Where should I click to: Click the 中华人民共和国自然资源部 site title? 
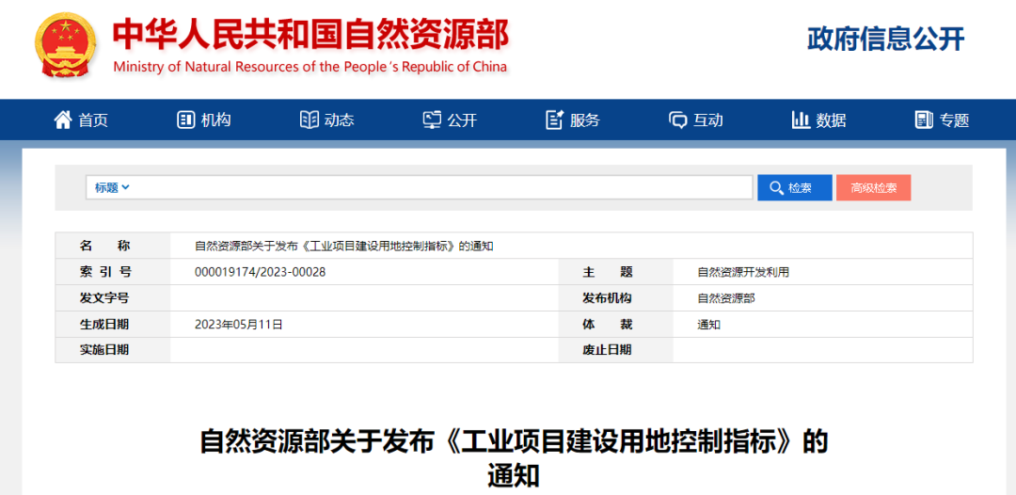tap(310, 35)
